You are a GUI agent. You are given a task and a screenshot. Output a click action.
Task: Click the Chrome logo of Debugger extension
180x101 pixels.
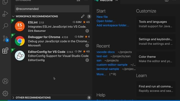point(20,41)
